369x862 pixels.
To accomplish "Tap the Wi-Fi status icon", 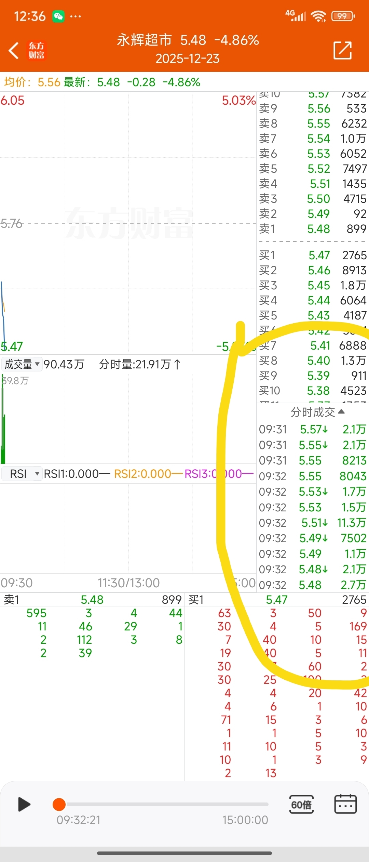I will click(x=319, y=16).
